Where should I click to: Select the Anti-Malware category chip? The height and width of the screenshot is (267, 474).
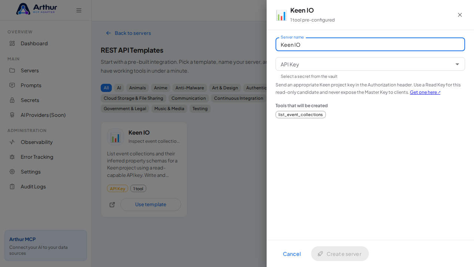tap(190, 88)
